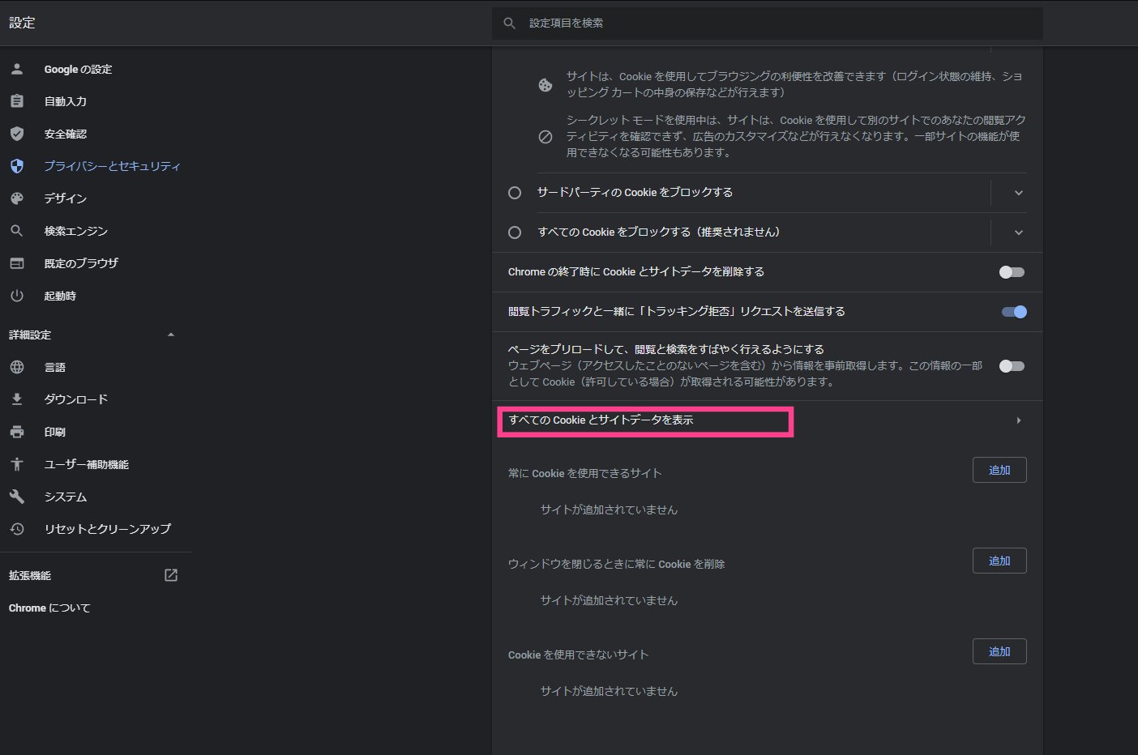Open リセットとクリーンアップ settings
The width and height of the screenshot is (1138, 755).
click(108, 529)
